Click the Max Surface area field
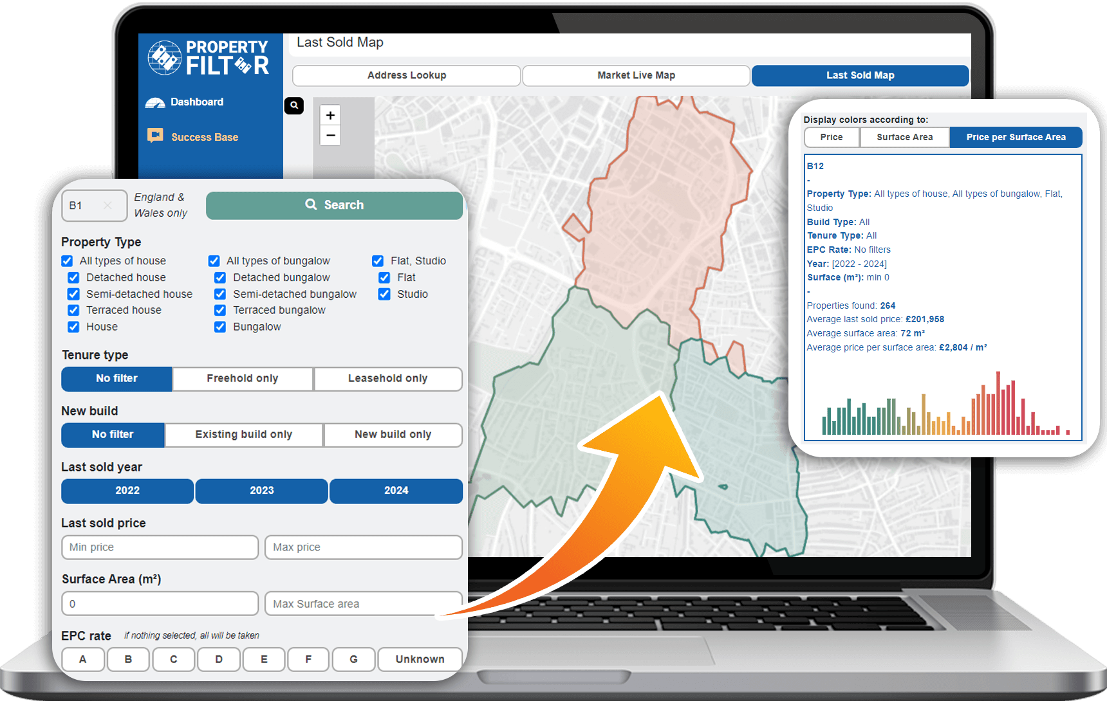 (364, 604)
